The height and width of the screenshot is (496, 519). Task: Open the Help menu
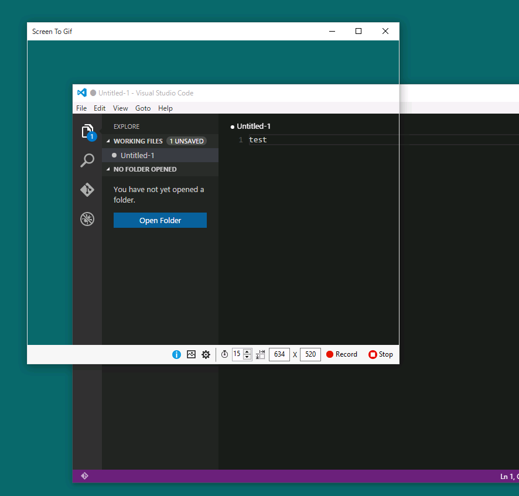pyautogui.click(x=165, y=108)
